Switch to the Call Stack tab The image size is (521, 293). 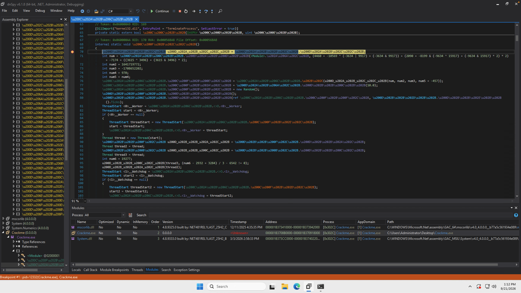tap(90, 270)
